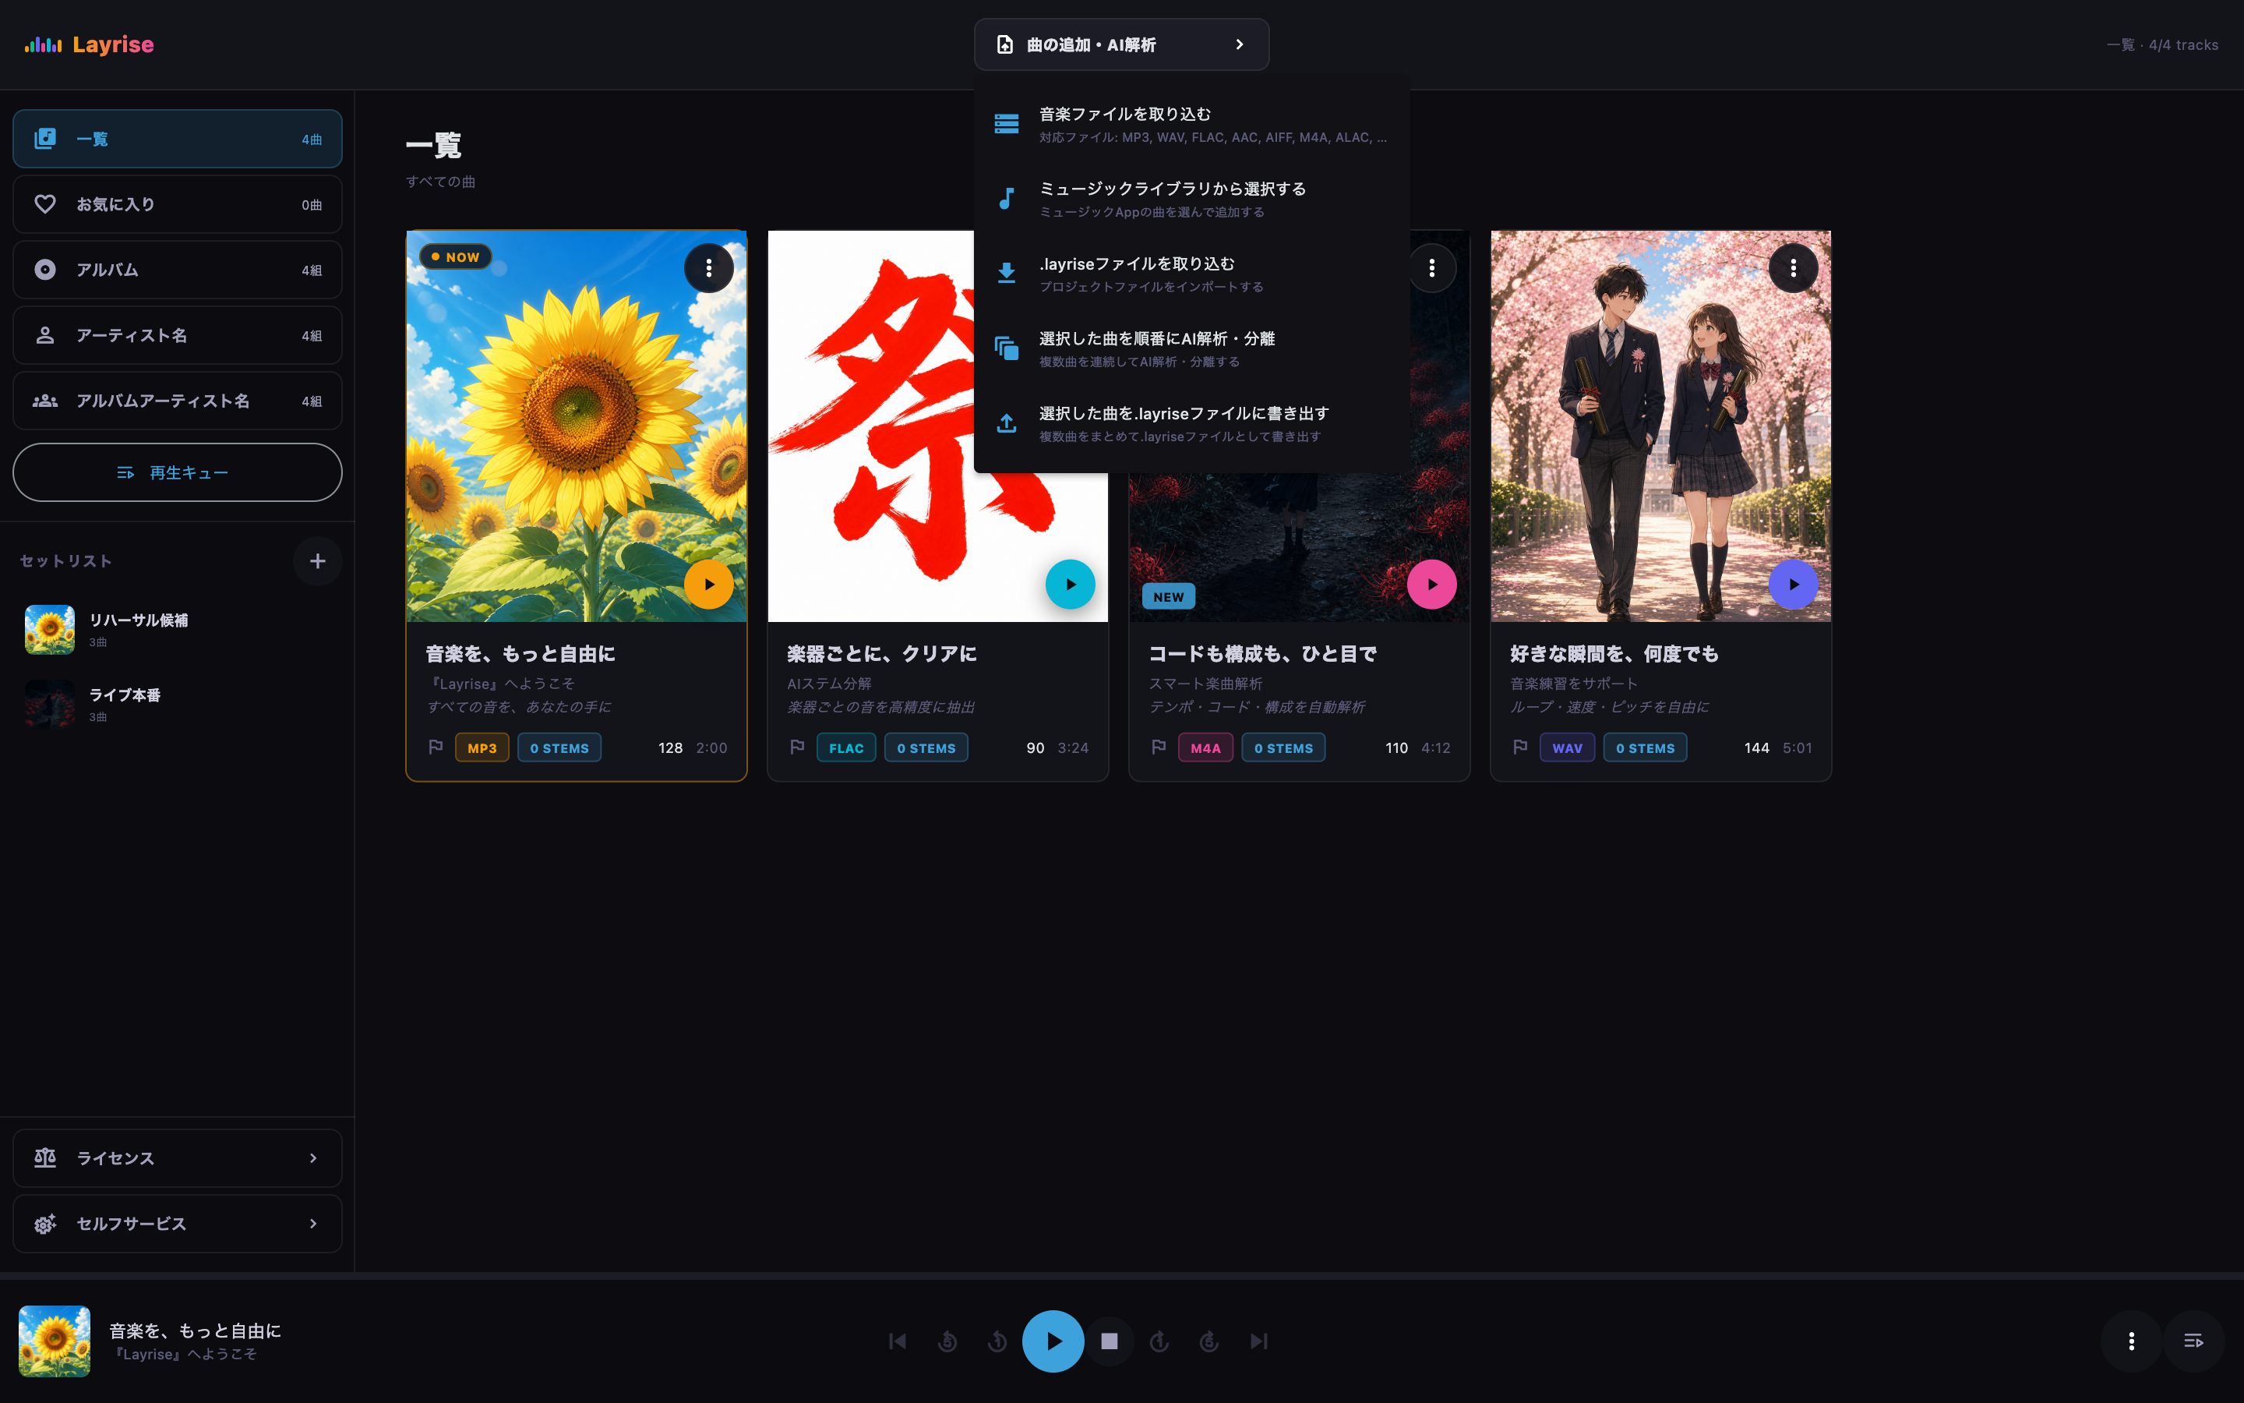This screenshot has width=2244, height=1403.
Task: Play the 楽器ごとに、クリアに track
Action: [1070, 585]
